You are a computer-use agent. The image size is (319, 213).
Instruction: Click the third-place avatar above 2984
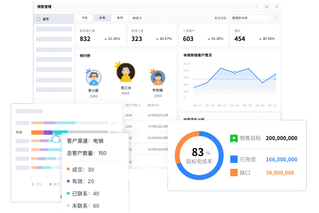point(158,77)
